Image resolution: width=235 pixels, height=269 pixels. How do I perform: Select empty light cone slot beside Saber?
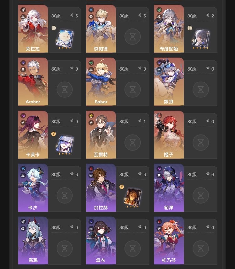pyautogui.click(x=133, y=90)
